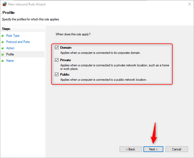Uncheck the Domain profile checkbox

click(x=57, y=48)
